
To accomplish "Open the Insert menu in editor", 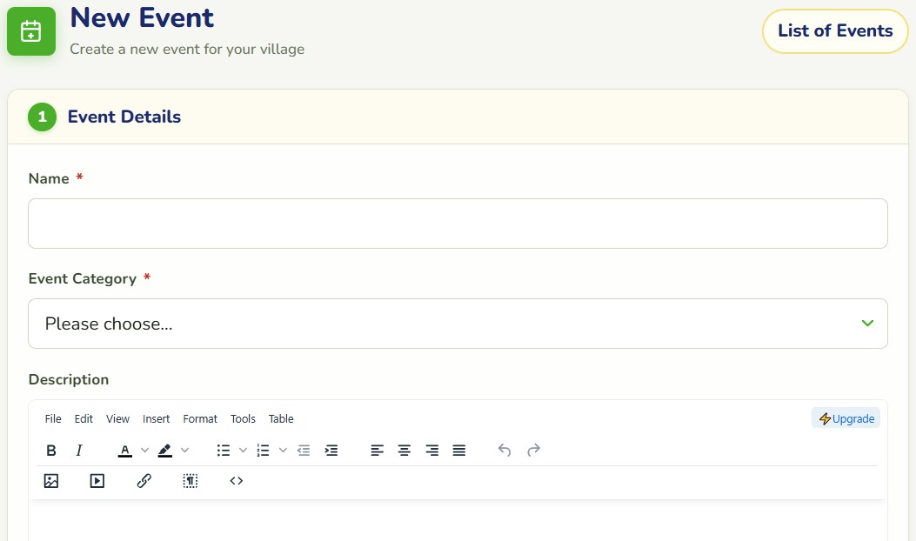I will click(x=156, y=419).
